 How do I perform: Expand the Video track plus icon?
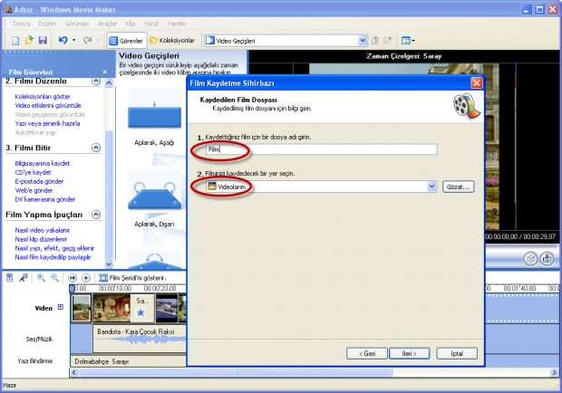coord(61,307)
